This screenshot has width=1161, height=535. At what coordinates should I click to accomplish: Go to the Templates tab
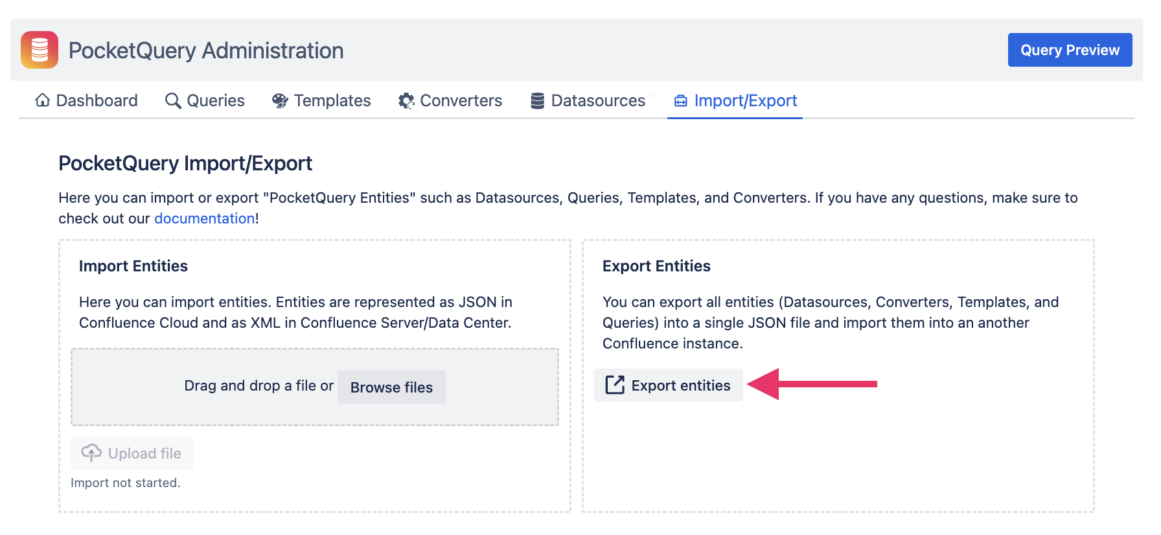pyautogui.click(x=332, y=101)
